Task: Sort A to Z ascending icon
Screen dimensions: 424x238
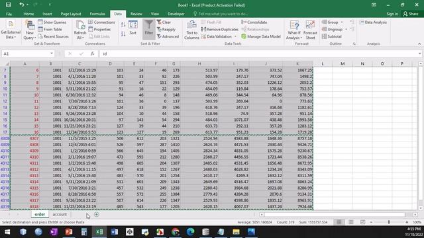Action: click(123, 24)
